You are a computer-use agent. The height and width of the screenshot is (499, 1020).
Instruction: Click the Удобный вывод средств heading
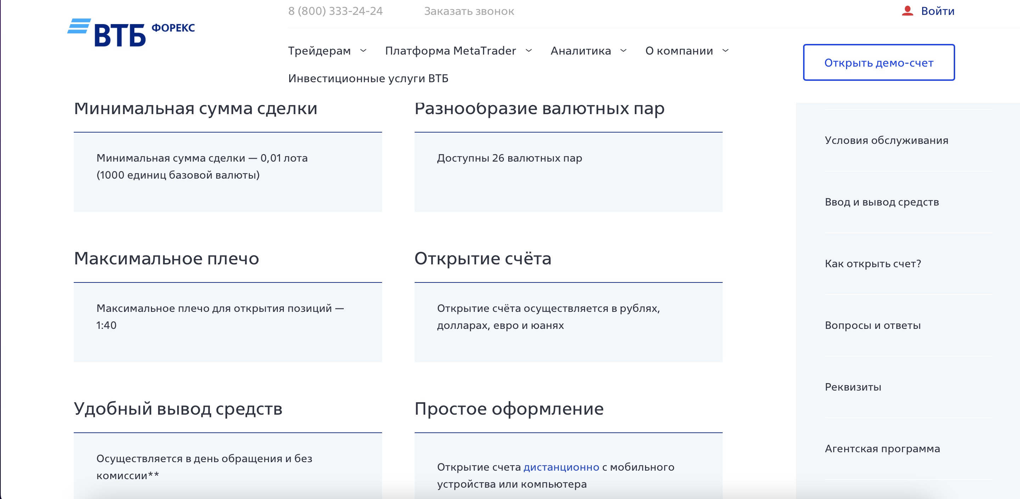[x=178, y=408]
